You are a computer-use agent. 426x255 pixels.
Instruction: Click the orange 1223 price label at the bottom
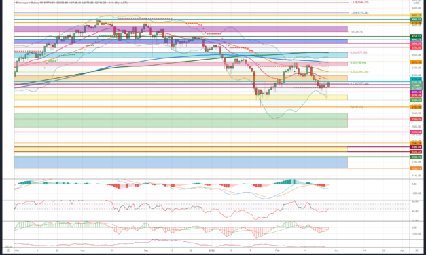(x=416, y=168)
